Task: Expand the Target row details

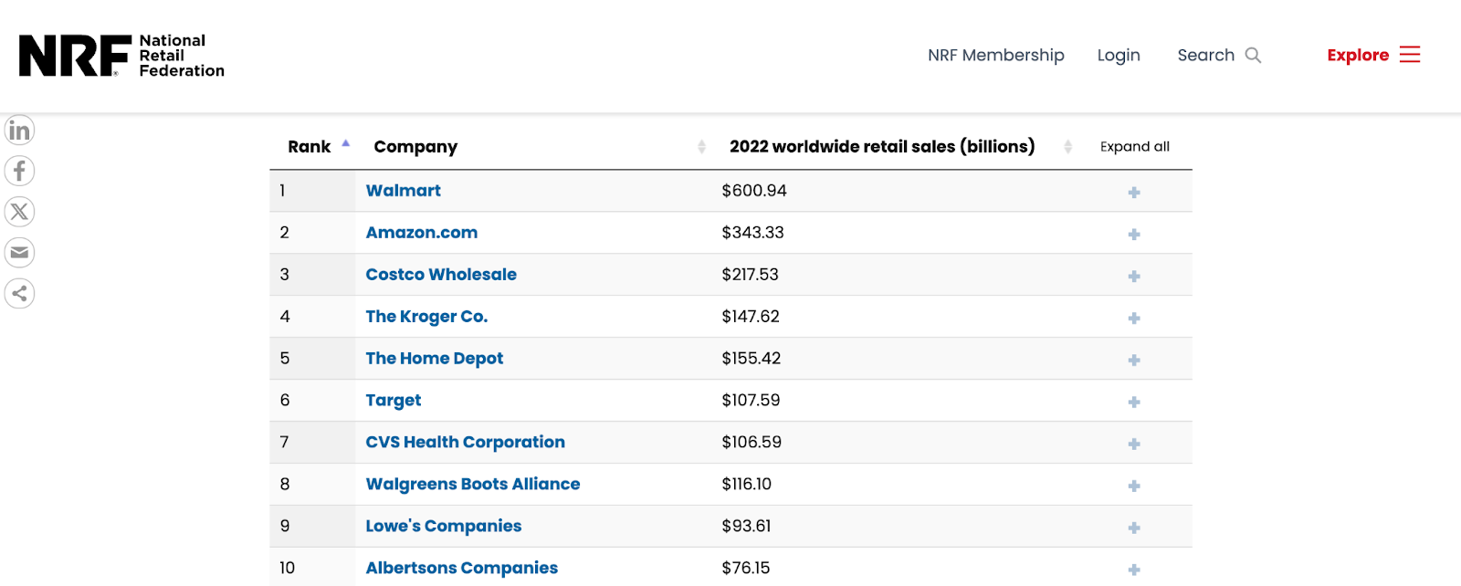Action: (x=1134, y=403)
